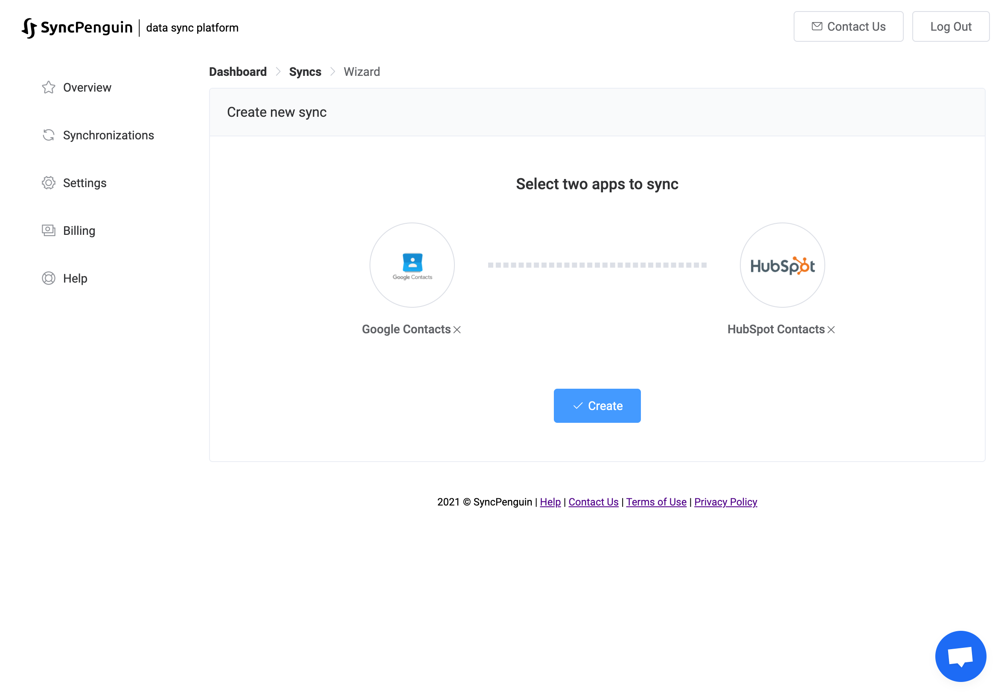This screenshot has width=1007, height=699.
Task: Click the SyncPenguin logo icon
Action: click(x=29, y=28)
